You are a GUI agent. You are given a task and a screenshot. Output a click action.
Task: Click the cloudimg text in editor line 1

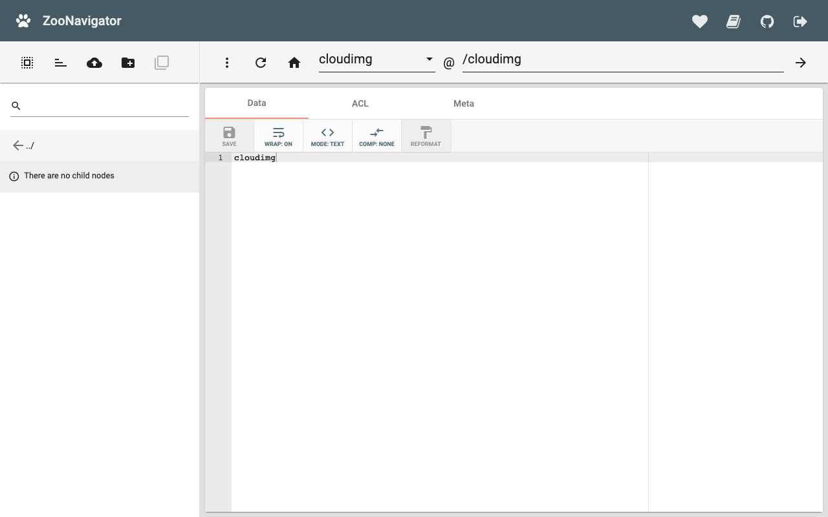(x=255, y=158)
